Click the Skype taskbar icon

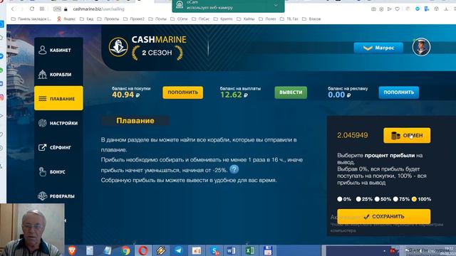tap(214, 250)
